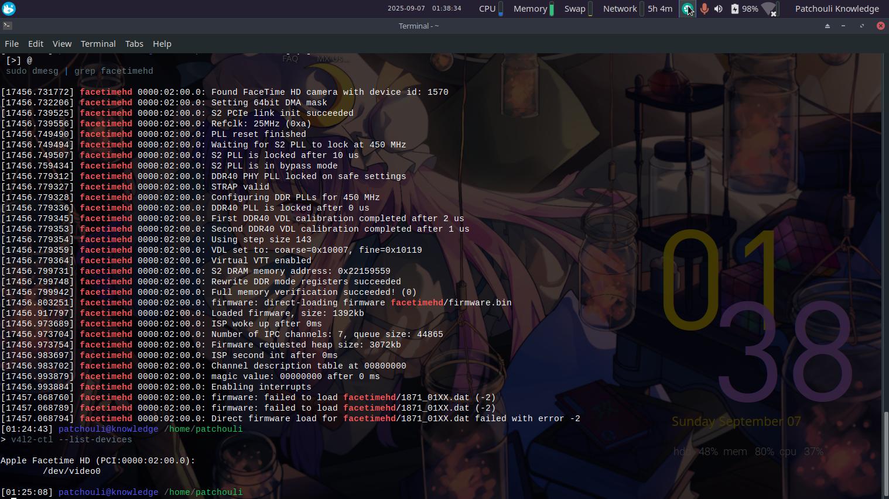Click the battery indicator showing 98%
889x499 pixels.
coord(744,9)
